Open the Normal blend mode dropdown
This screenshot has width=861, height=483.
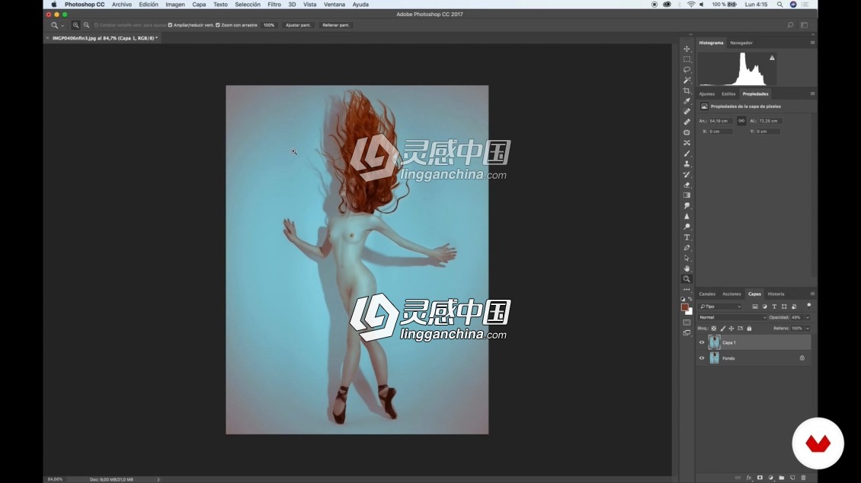[732, 317]
